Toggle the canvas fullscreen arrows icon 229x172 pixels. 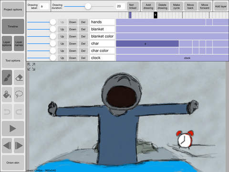(x=31, y=66)
